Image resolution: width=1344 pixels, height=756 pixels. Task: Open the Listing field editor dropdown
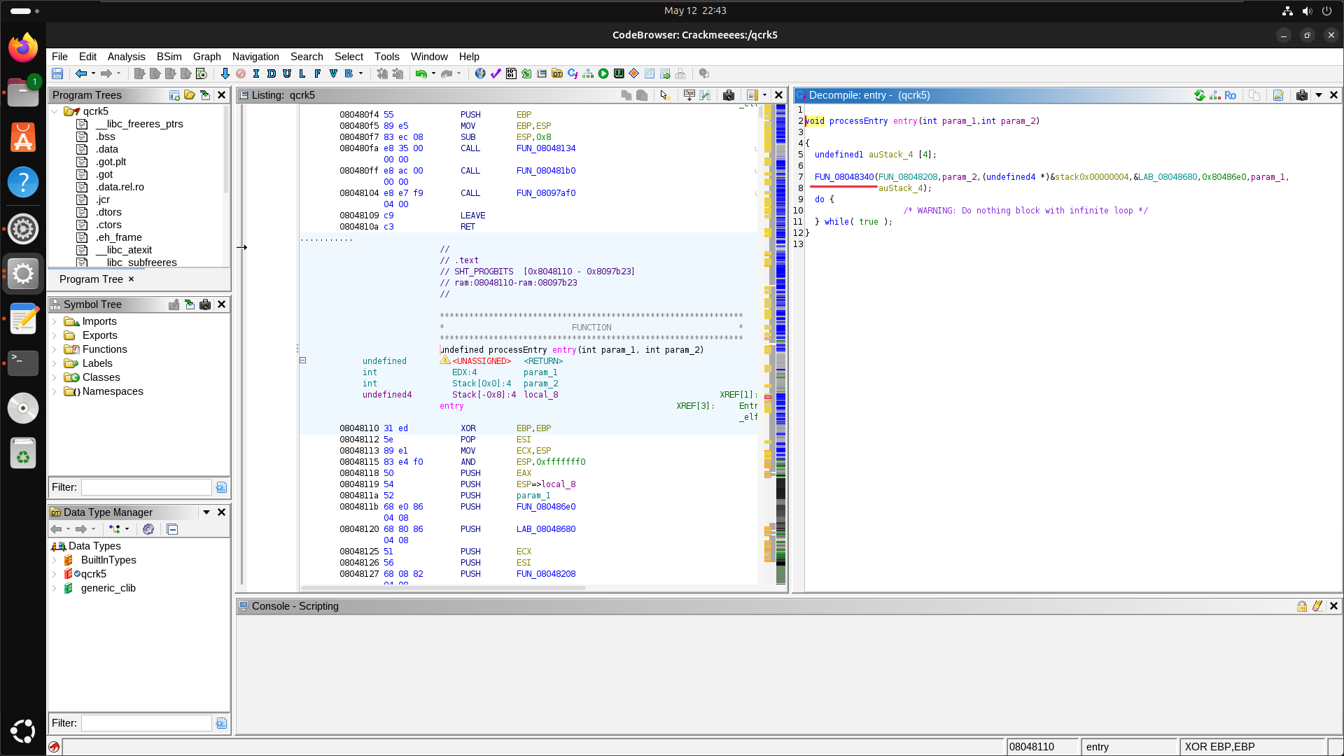coord(764,95)
